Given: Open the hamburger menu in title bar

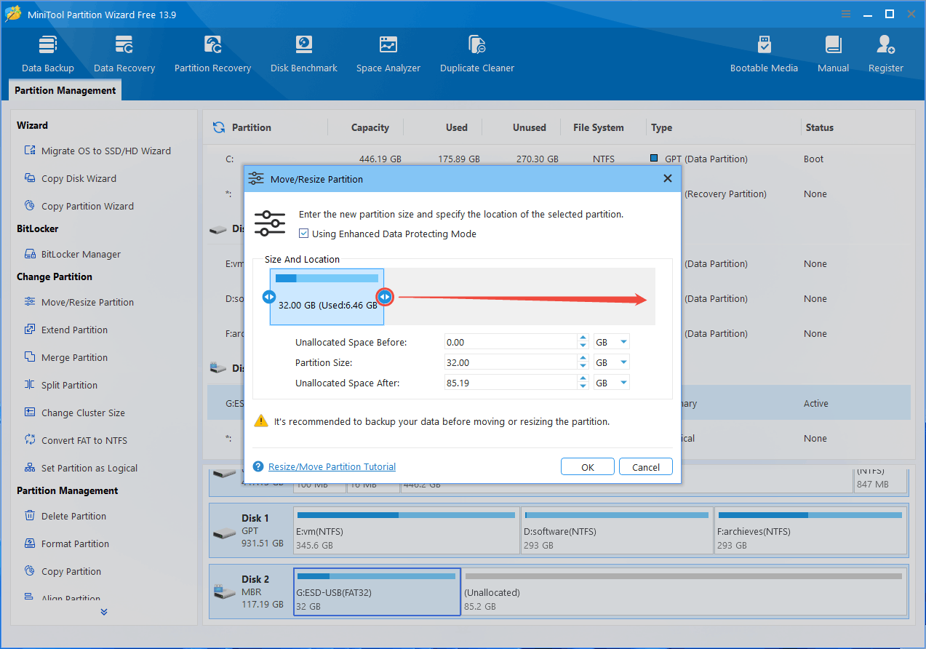Looking at the screenshot, I should (847, 14).
